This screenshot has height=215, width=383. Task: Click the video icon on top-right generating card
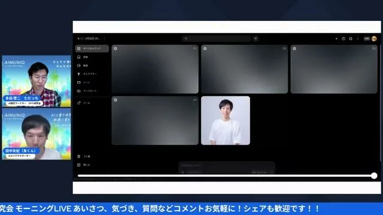click(x=294, y=49)
